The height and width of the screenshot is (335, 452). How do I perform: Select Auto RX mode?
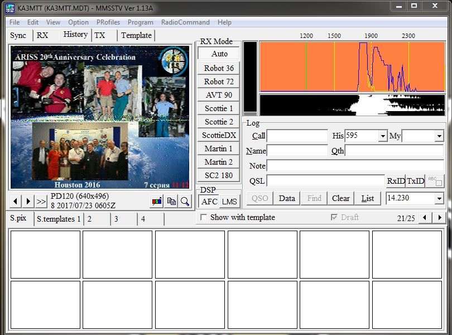(x=219, y=54)
